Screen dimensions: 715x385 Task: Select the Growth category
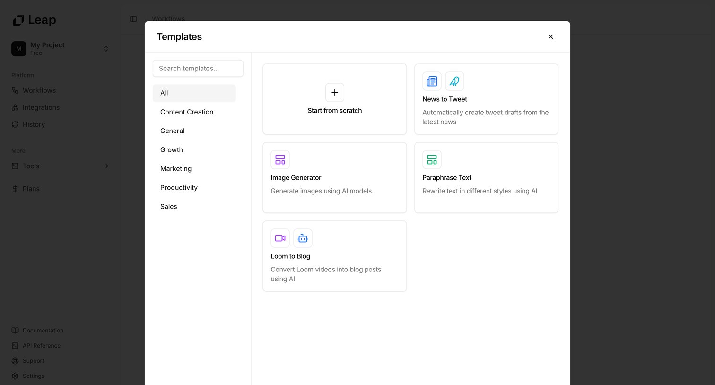click(194, 150)
